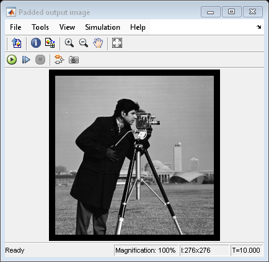Image resolution: width=269 pixels, height=262 pixels.
Task: Run the simulation with the green play button
Action: (12, 60)
